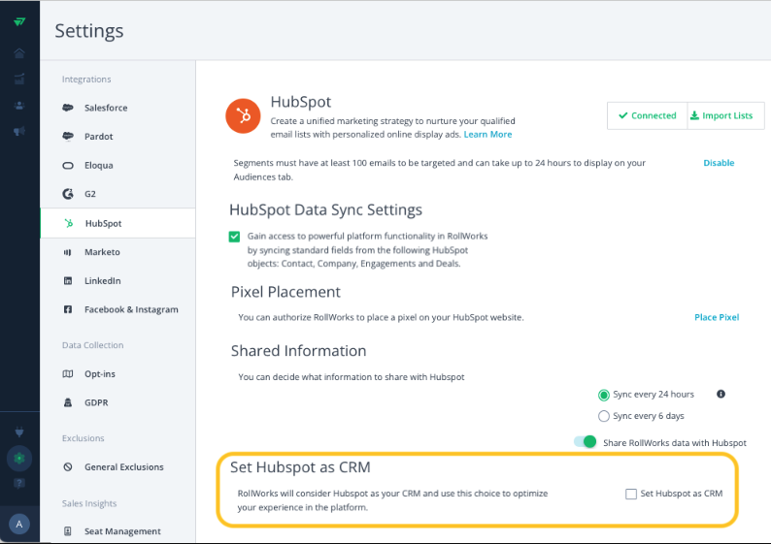Image resolution: width=771 pixels, height=544 pixels.
Task: Click the Set Hubspot as CRM heading
Action: coord(300,467)
